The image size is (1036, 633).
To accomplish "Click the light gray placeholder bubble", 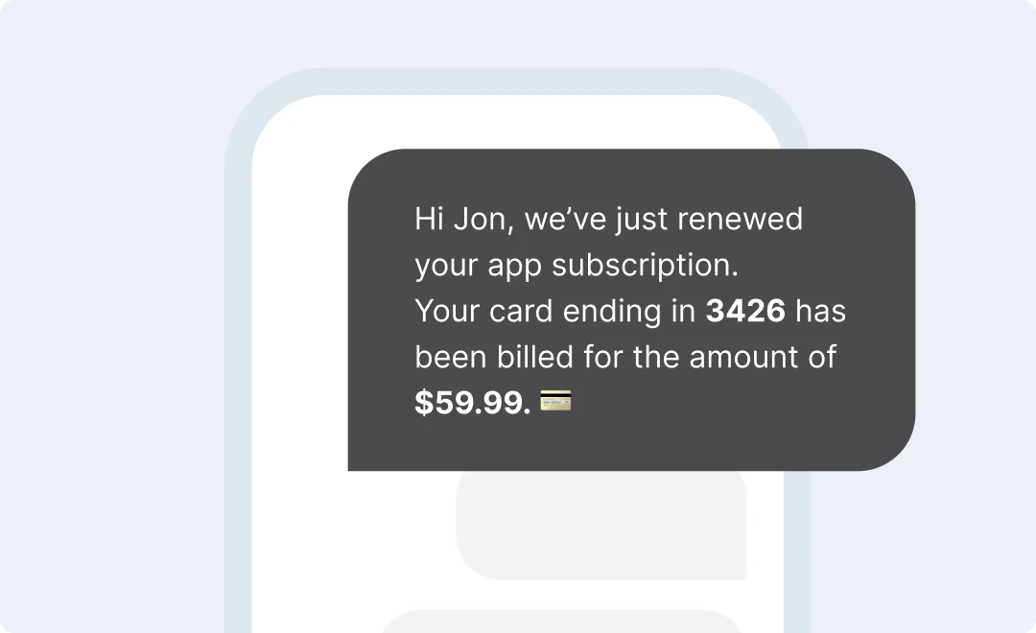I will (601, 525).
